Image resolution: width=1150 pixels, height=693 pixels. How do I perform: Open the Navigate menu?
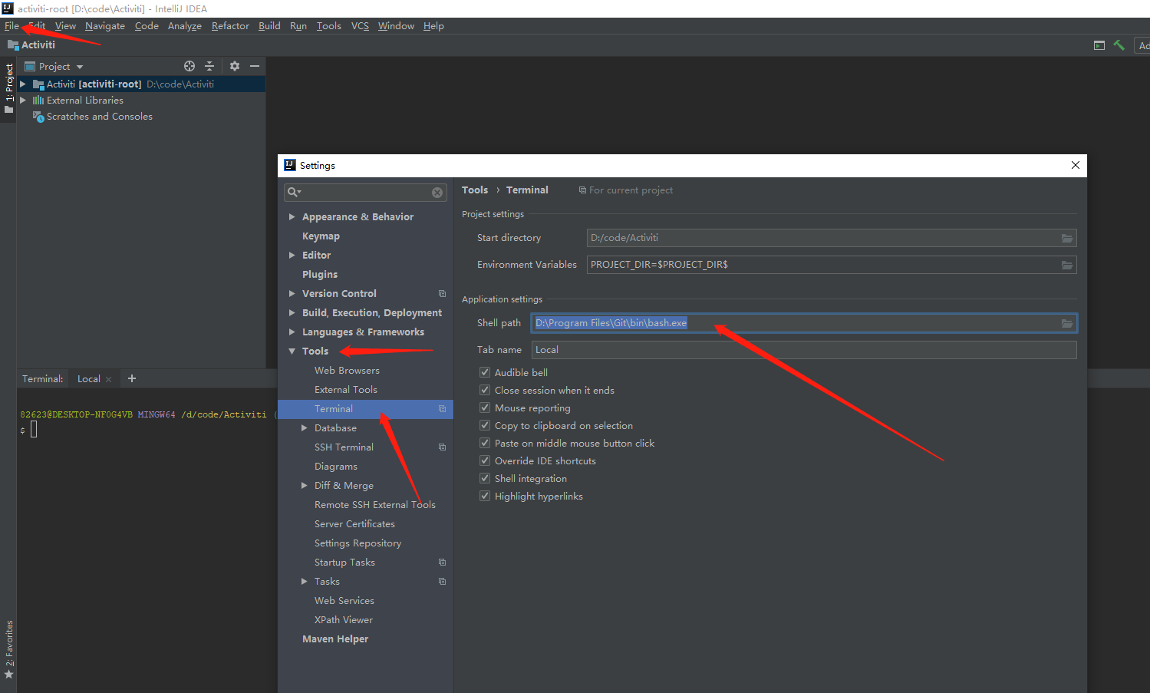point(105,26)
